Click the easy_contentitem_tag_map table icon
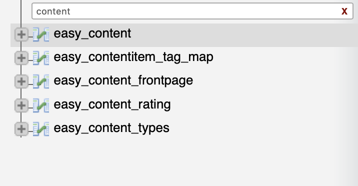This screenshot has height=186, width=358. tap(41, 58)
